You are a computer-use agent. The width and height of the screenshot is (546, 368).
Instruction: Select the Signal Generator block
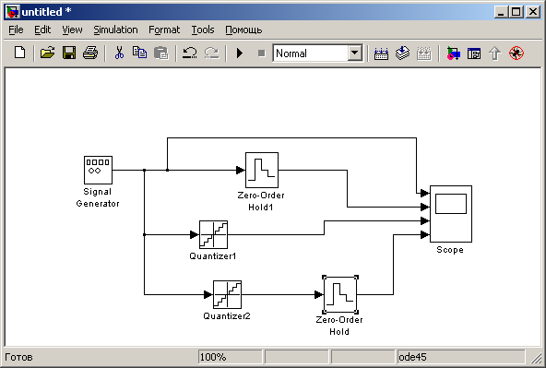point(98,170)
